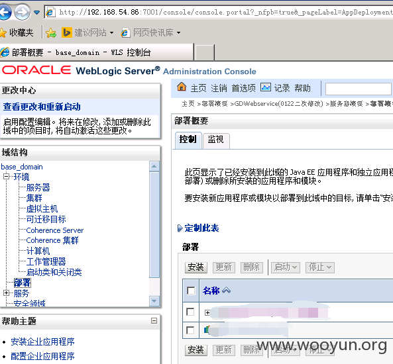This screenshot has height=364, width=393.
Task: Select the 部署概要 - base_domain browser tab
Action: [97, 52]
